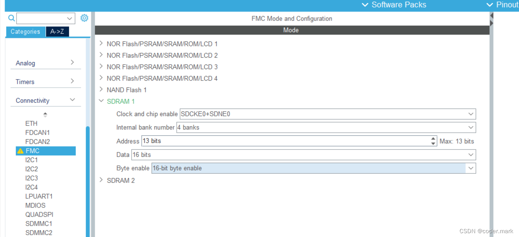519x237 pixels.
Task: Open the Byte enable dropdown
Action: (x=471, y=168)
